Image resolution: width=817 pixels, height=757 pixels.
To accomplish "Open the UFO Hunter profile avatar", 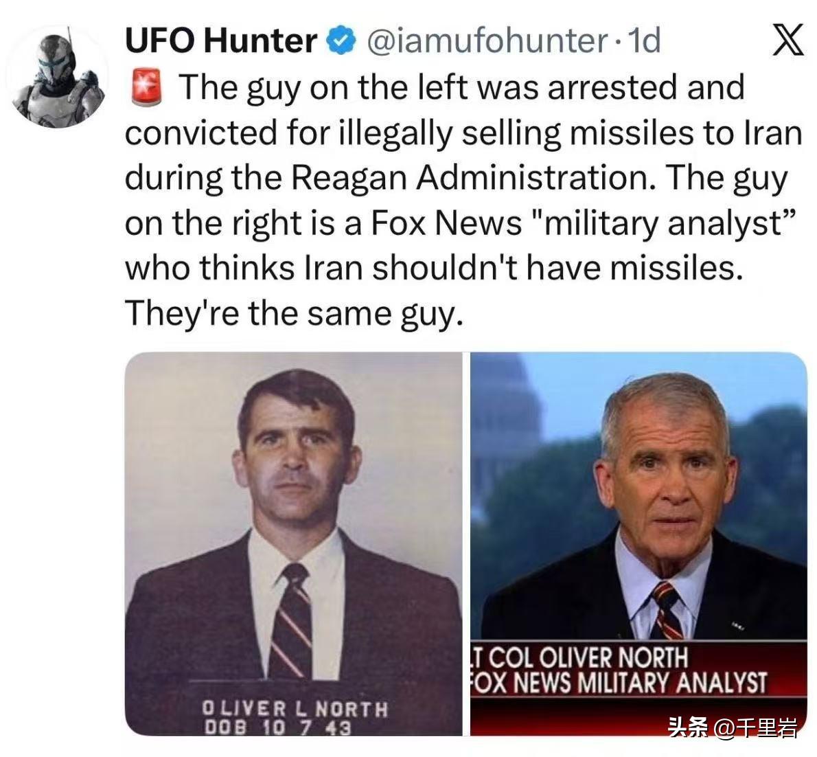I will (x=56, y=78).
